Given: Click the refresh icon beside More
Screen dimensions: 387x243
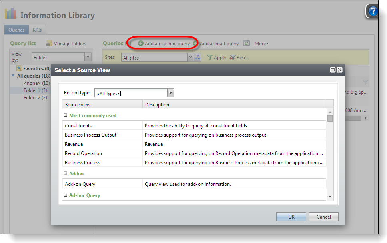Looking at the screenshot, I should point(247,43).
